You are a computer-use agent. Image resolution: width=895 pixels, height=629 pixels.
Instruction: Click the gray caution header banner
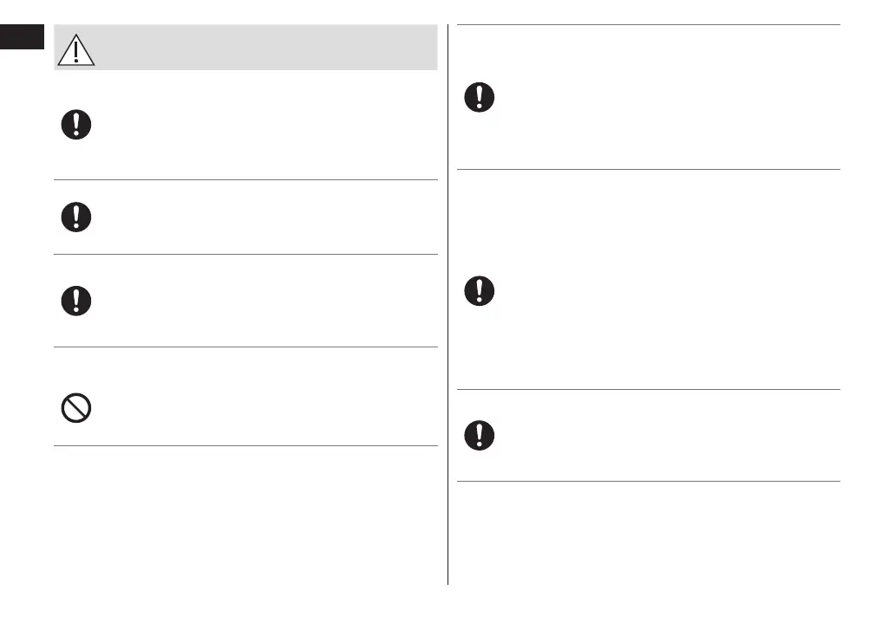[260, 48]
